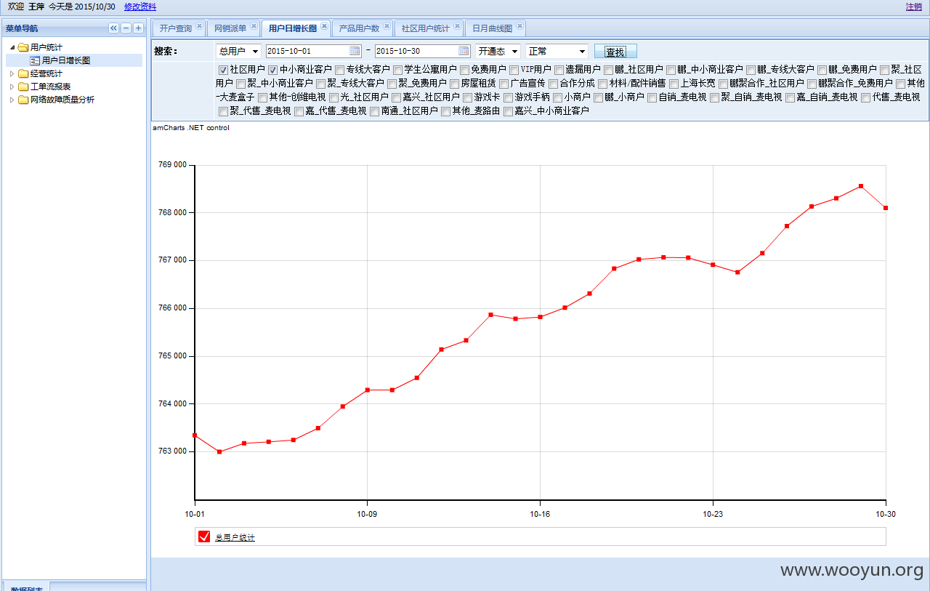Viewport: 930px width, 591px height.
Task: Close the 开户查询 tab
Action: [199, 26]
